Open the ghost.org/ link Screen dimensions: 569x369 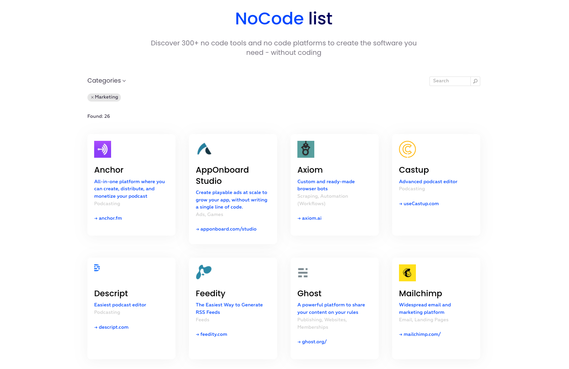(x=312, y=342)
